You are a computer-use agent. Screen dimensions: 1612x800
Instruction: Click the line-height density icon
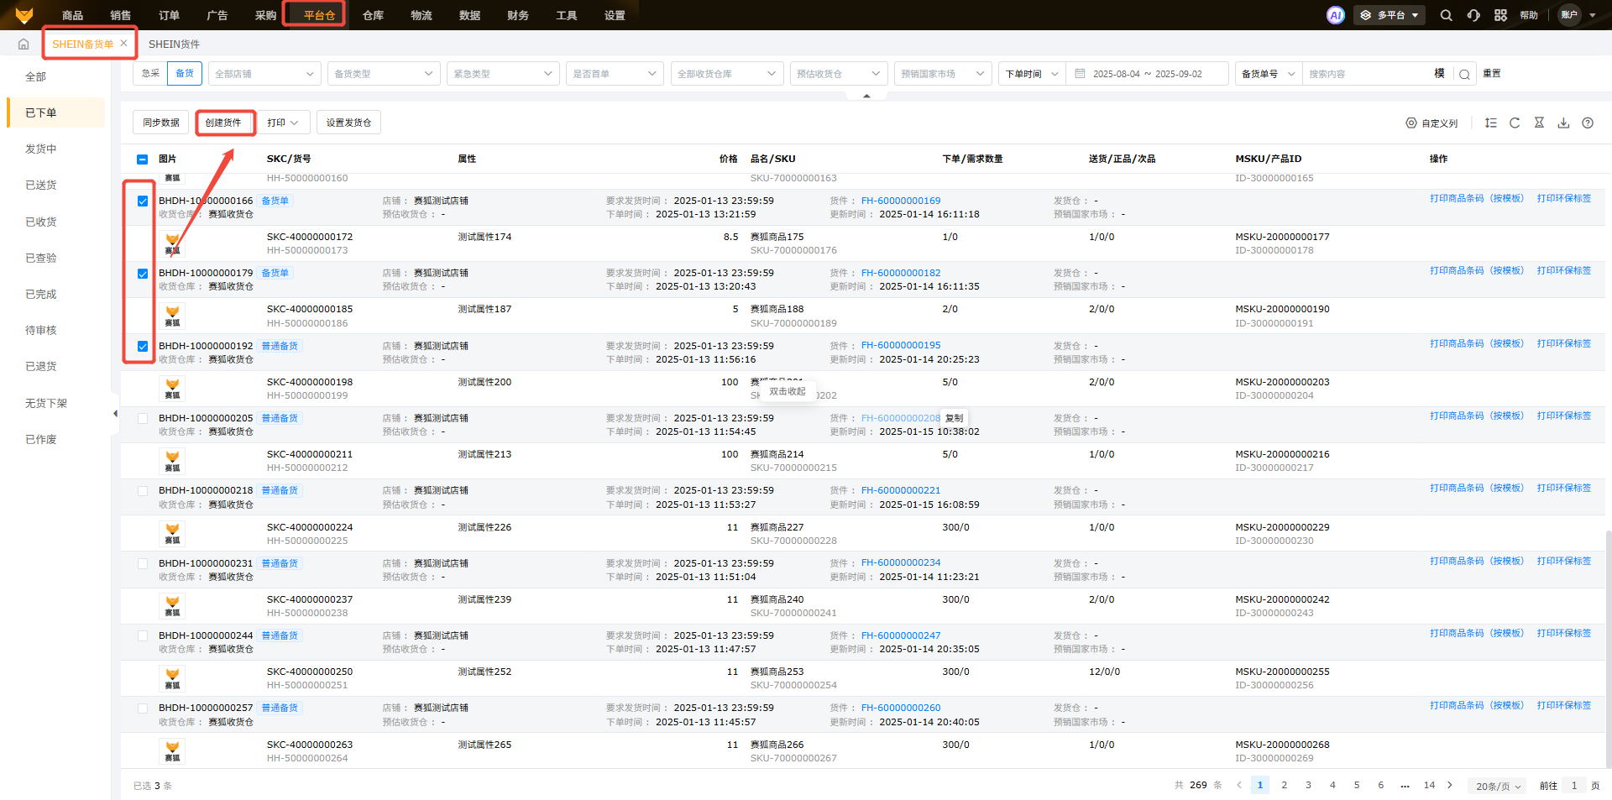pos(1490,123)
